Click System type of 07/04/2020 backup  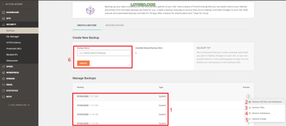point(162,106)
